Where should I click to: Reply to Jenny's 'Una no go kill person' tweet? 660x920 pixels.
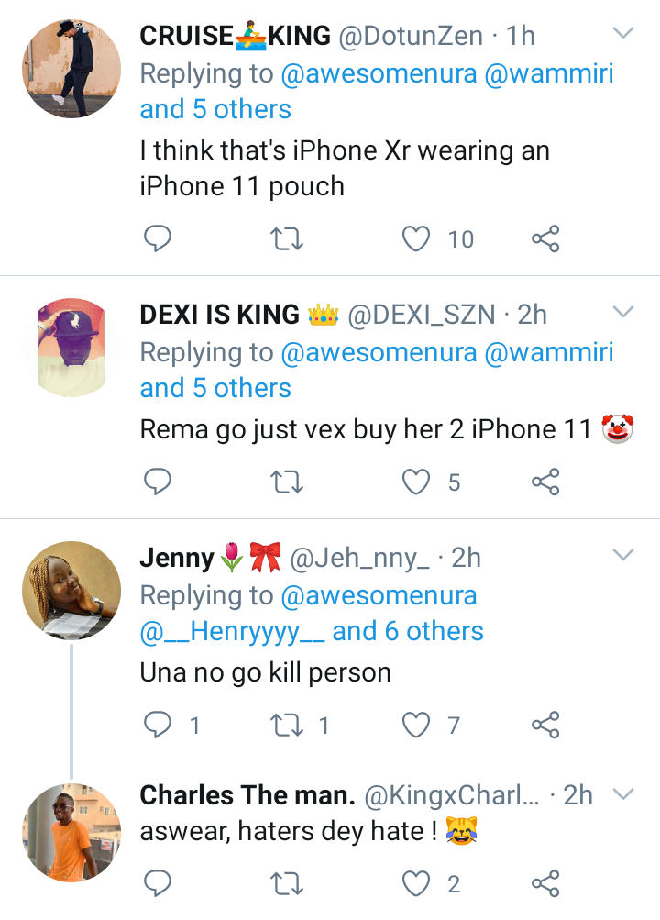159,726
